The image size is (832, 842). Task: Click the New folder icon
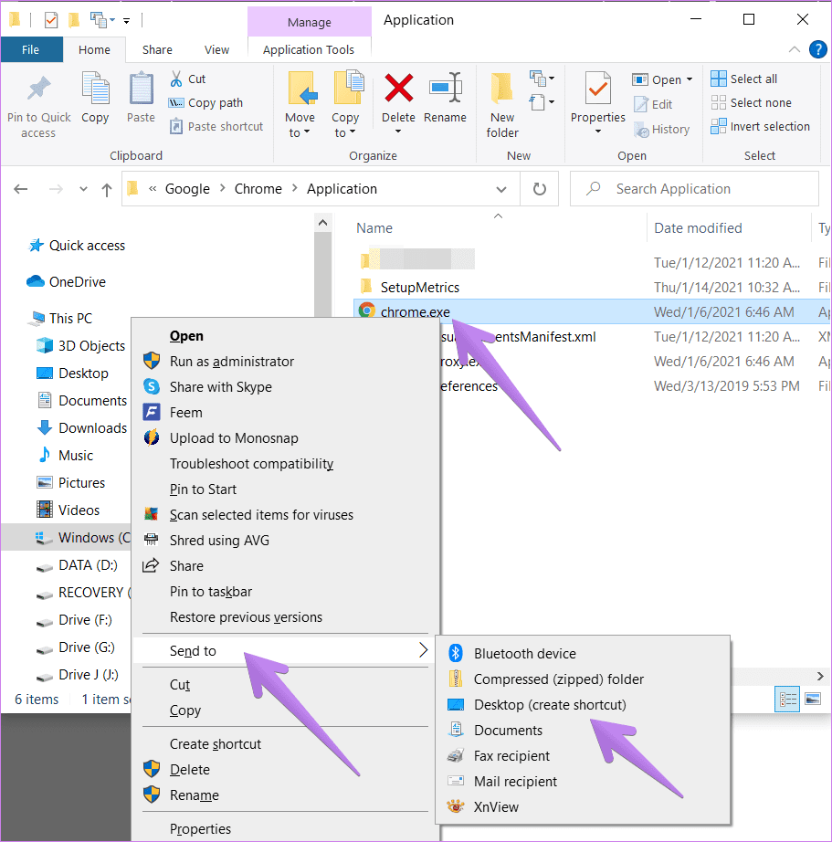(501, 88)
